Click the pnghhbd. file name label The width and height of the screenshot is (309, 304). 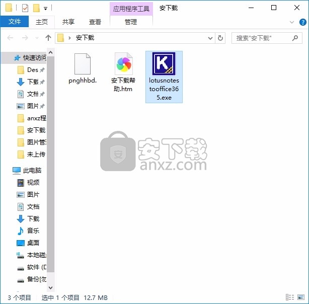point(83,81)
